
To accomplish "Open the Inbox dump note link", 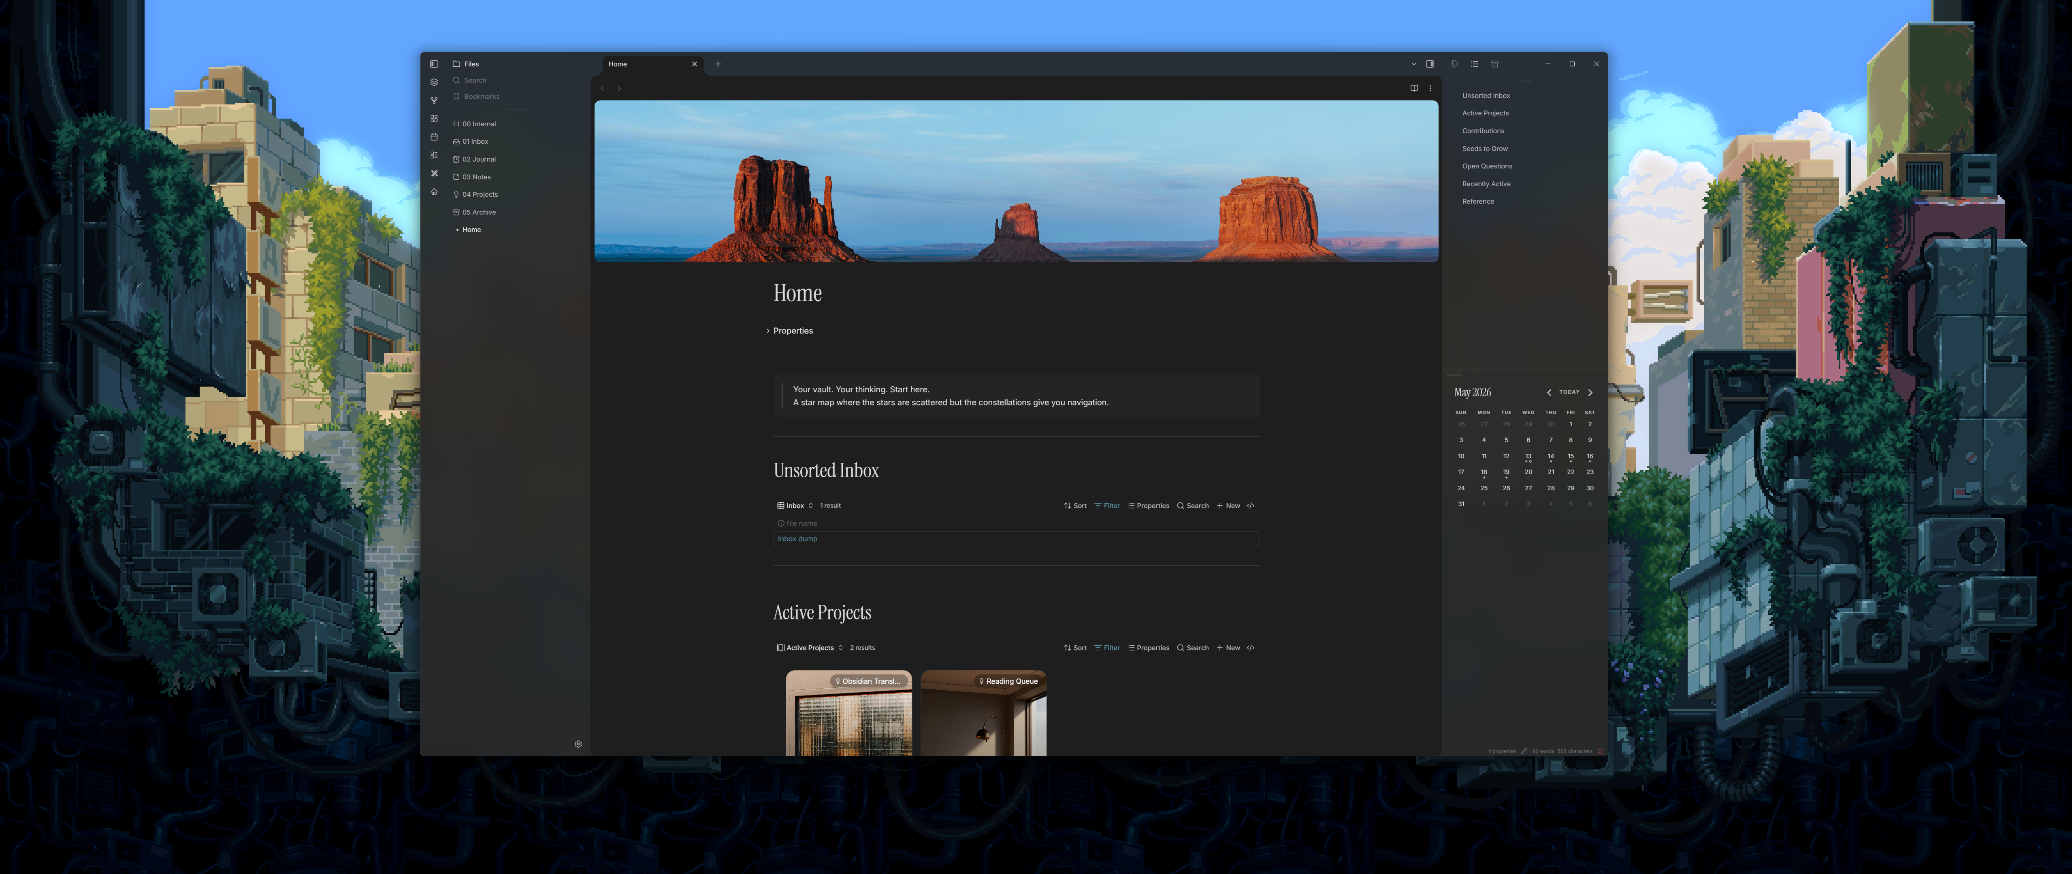I will (x=797, y=539).
